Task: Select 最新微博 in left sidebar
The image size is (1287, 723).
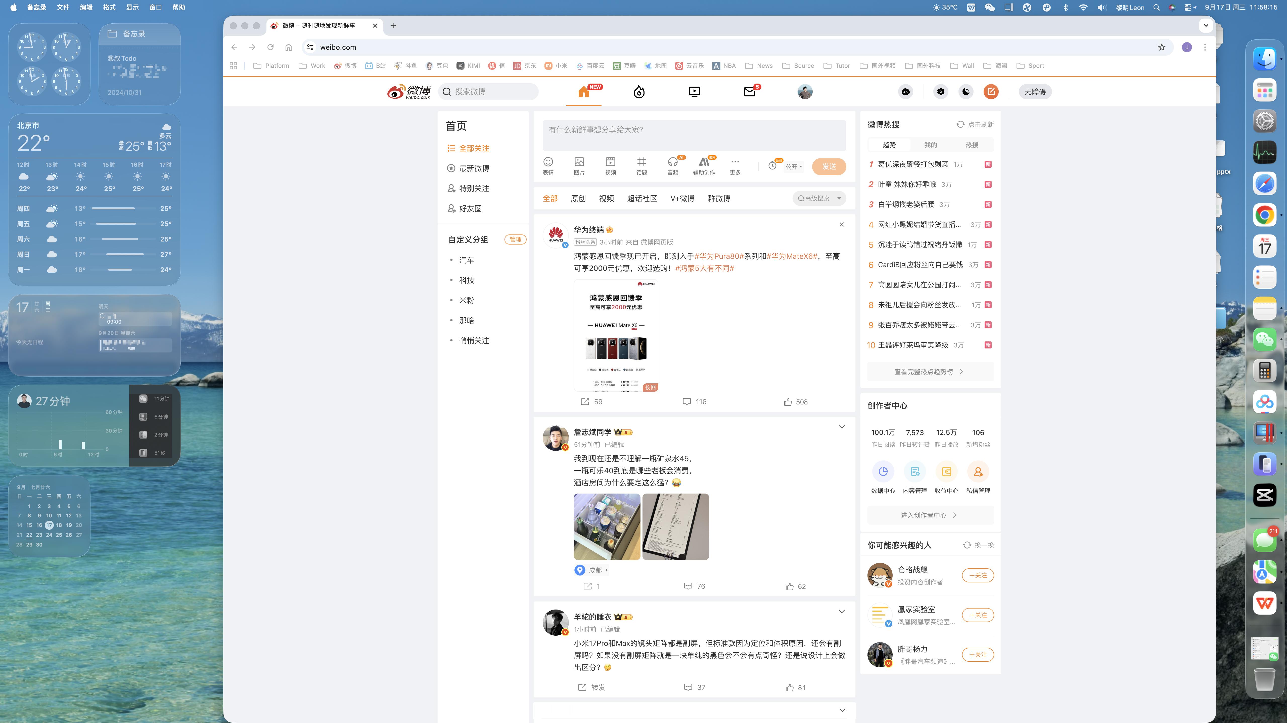Action: (x=469, y=168)
